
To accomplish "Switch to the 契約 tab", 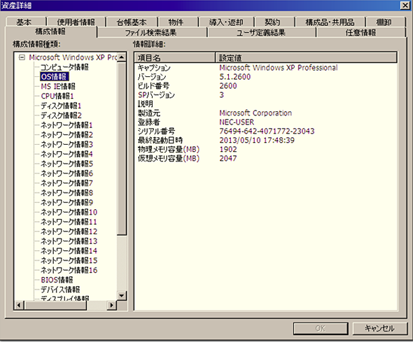I will coord(272,22).
